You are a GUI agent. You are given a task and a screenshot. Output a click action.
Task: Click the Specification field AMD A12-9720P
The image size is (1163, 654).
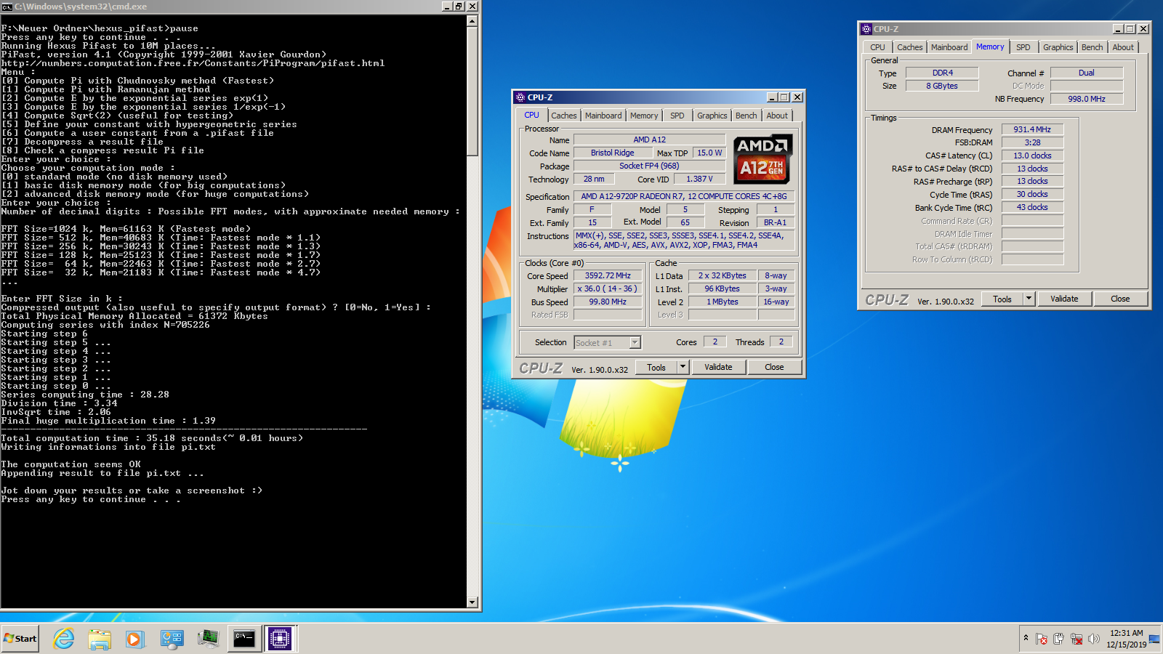(684, 196)
